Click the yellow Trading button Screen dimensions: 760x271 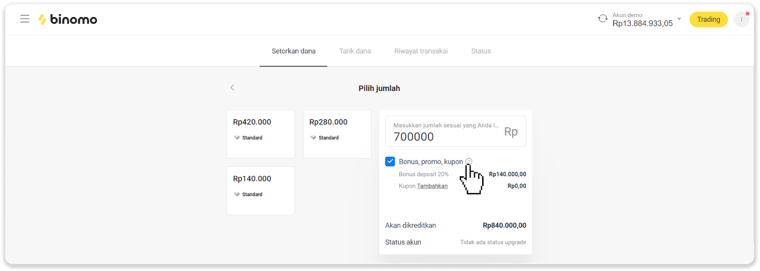[x=708, y=19]
